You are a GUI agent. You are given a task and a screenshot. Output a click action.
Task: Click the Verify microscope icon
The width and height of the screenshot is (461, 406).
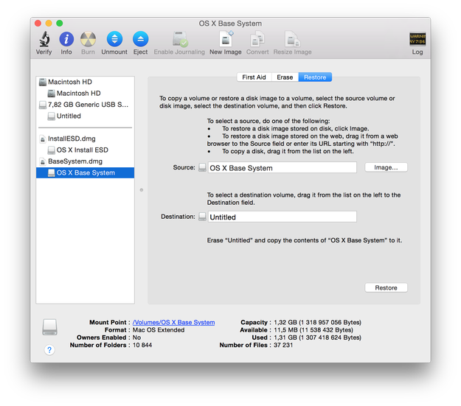(44, 39)
